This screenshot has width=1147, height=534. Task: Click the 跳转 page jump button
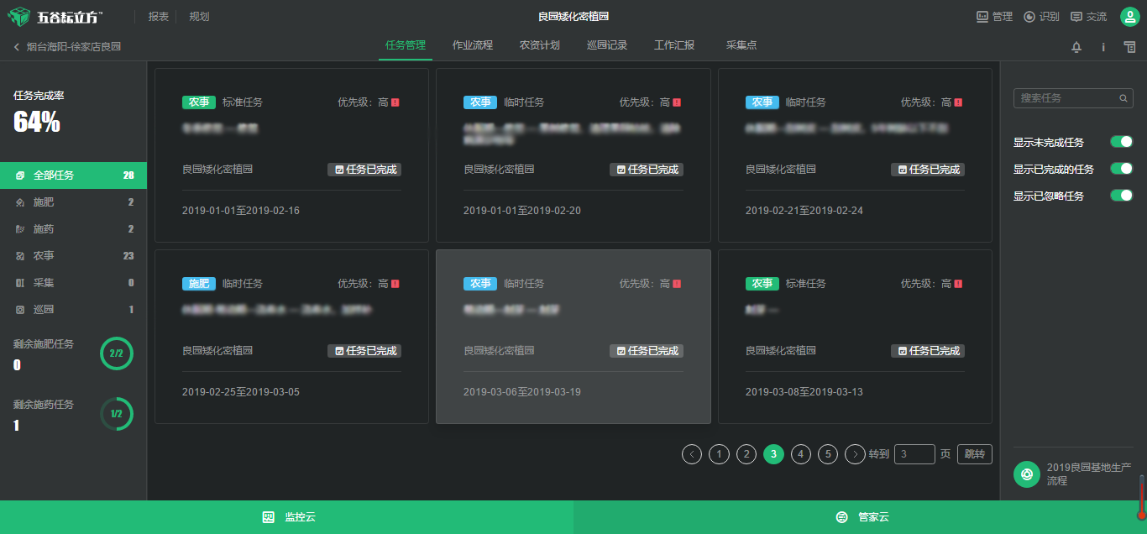(x=974, y=453)
